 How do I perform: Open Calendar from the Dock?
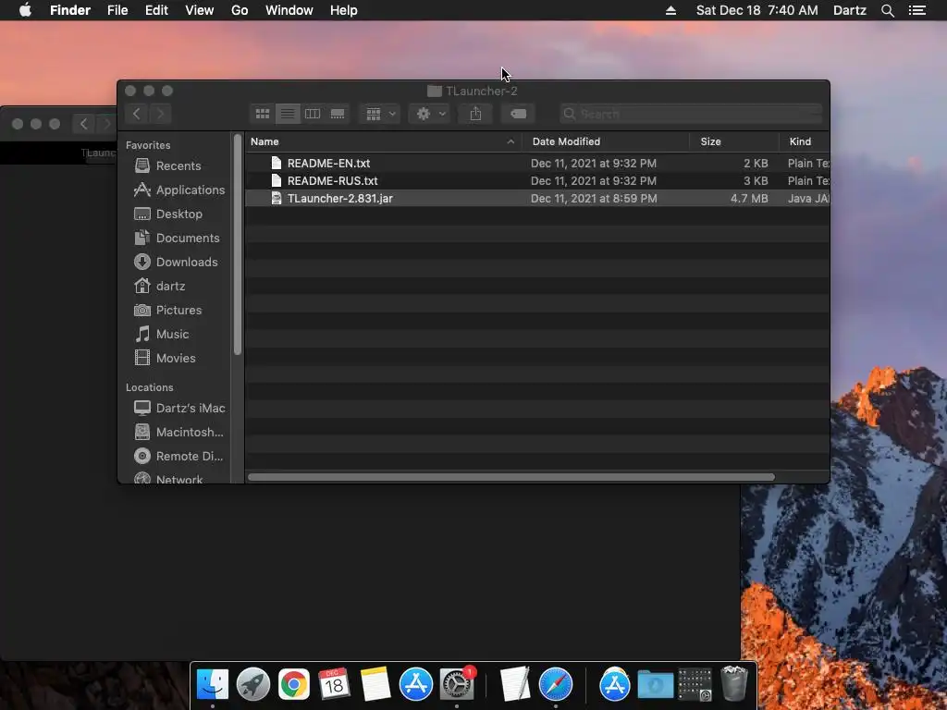[334, 684]
